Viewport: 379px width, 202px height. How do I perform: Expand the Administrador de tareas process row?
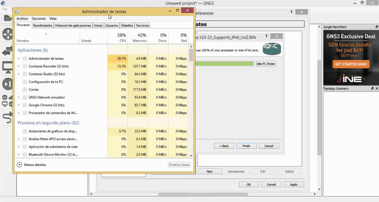coord(18,59)
